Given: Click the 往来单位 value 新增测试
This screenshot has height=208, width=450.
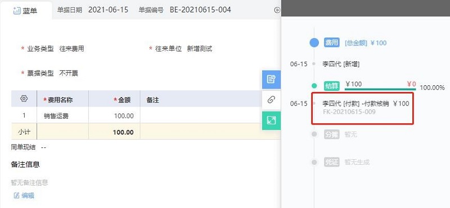Looking at the screenshot, I should [x=200, y=49].
